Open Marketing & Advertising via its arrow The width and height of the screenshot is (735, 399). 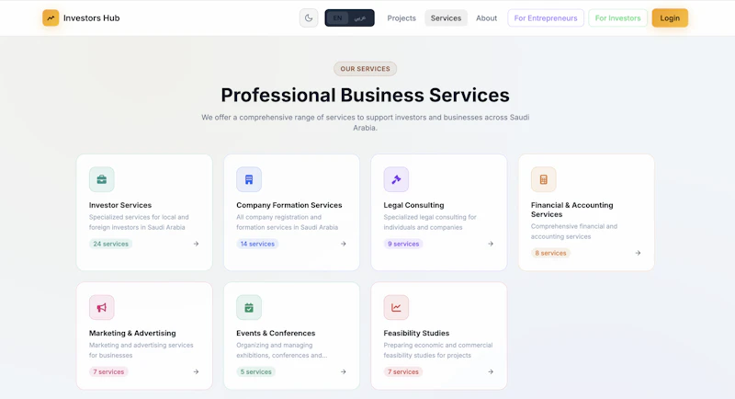[x=196, y=371]
